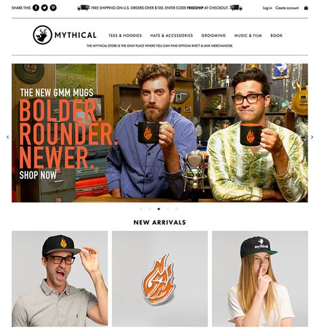The image size is (321, 330).
Task: Click the Create account link
Action: (287, 8)
